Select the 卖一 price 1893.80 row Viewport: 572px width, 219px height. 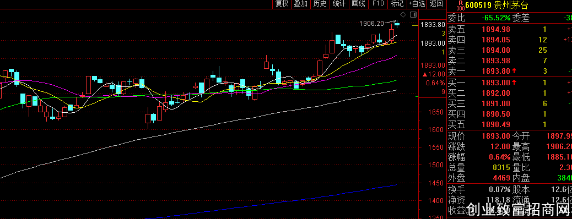[x=510, y=70]
